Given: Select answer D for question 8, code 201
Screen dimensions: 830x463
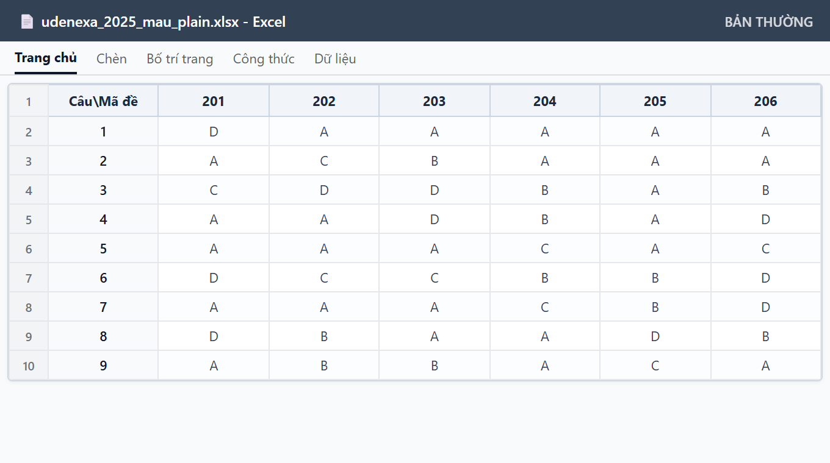Looking at the screenshot, I should [214, 336].
